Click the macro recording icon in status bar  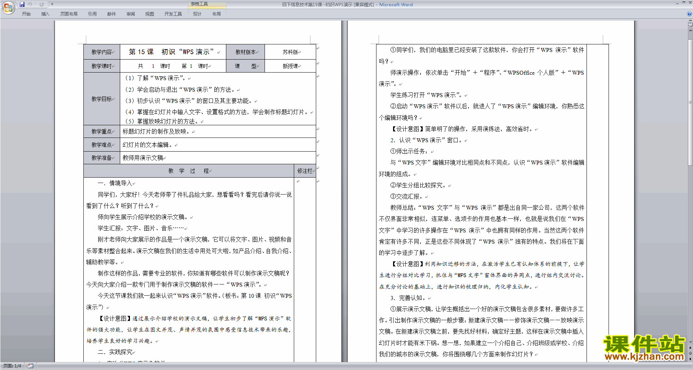pyautogui.click(x=30, y=366)
